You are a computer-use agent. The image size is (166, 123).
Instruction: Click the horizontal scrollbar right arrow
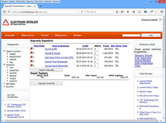(161, 121)
